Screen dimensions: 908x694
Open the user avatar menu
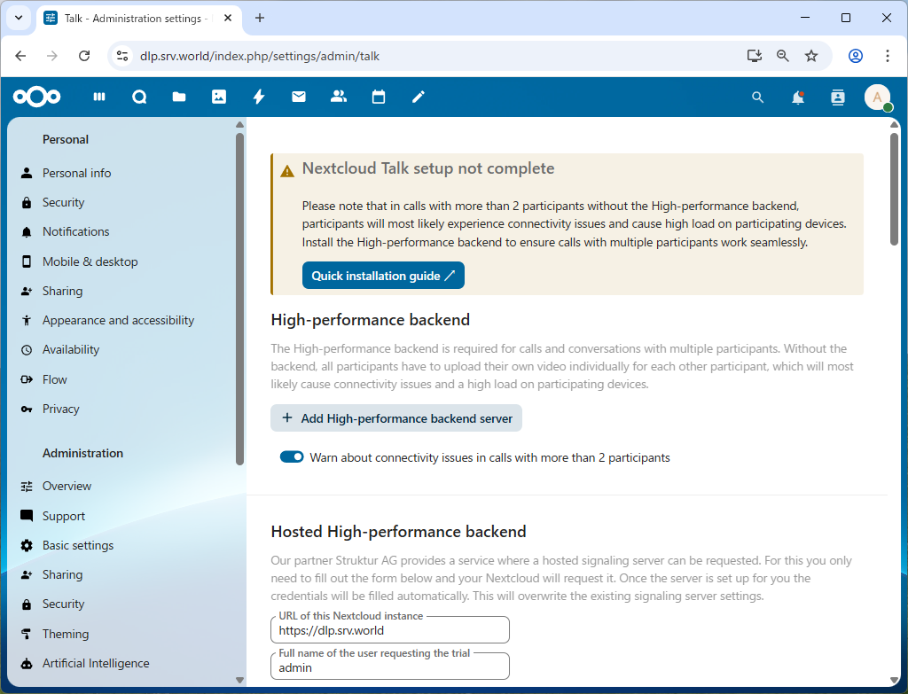click(877, 97)
